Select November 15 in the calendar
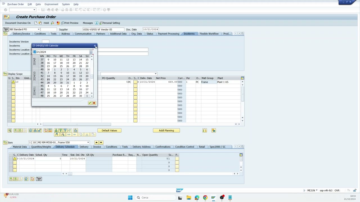Screen dimensions: 360x202 pyautogui.click(x=74, y=89)
